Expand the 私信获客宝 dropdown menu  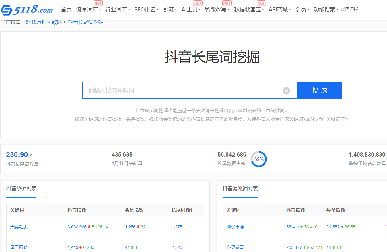(249, 9)
